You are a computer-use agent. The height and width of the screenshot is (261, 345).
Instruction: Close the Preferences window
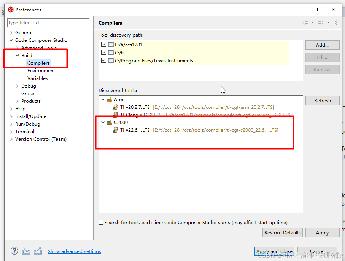click(333, 10)
